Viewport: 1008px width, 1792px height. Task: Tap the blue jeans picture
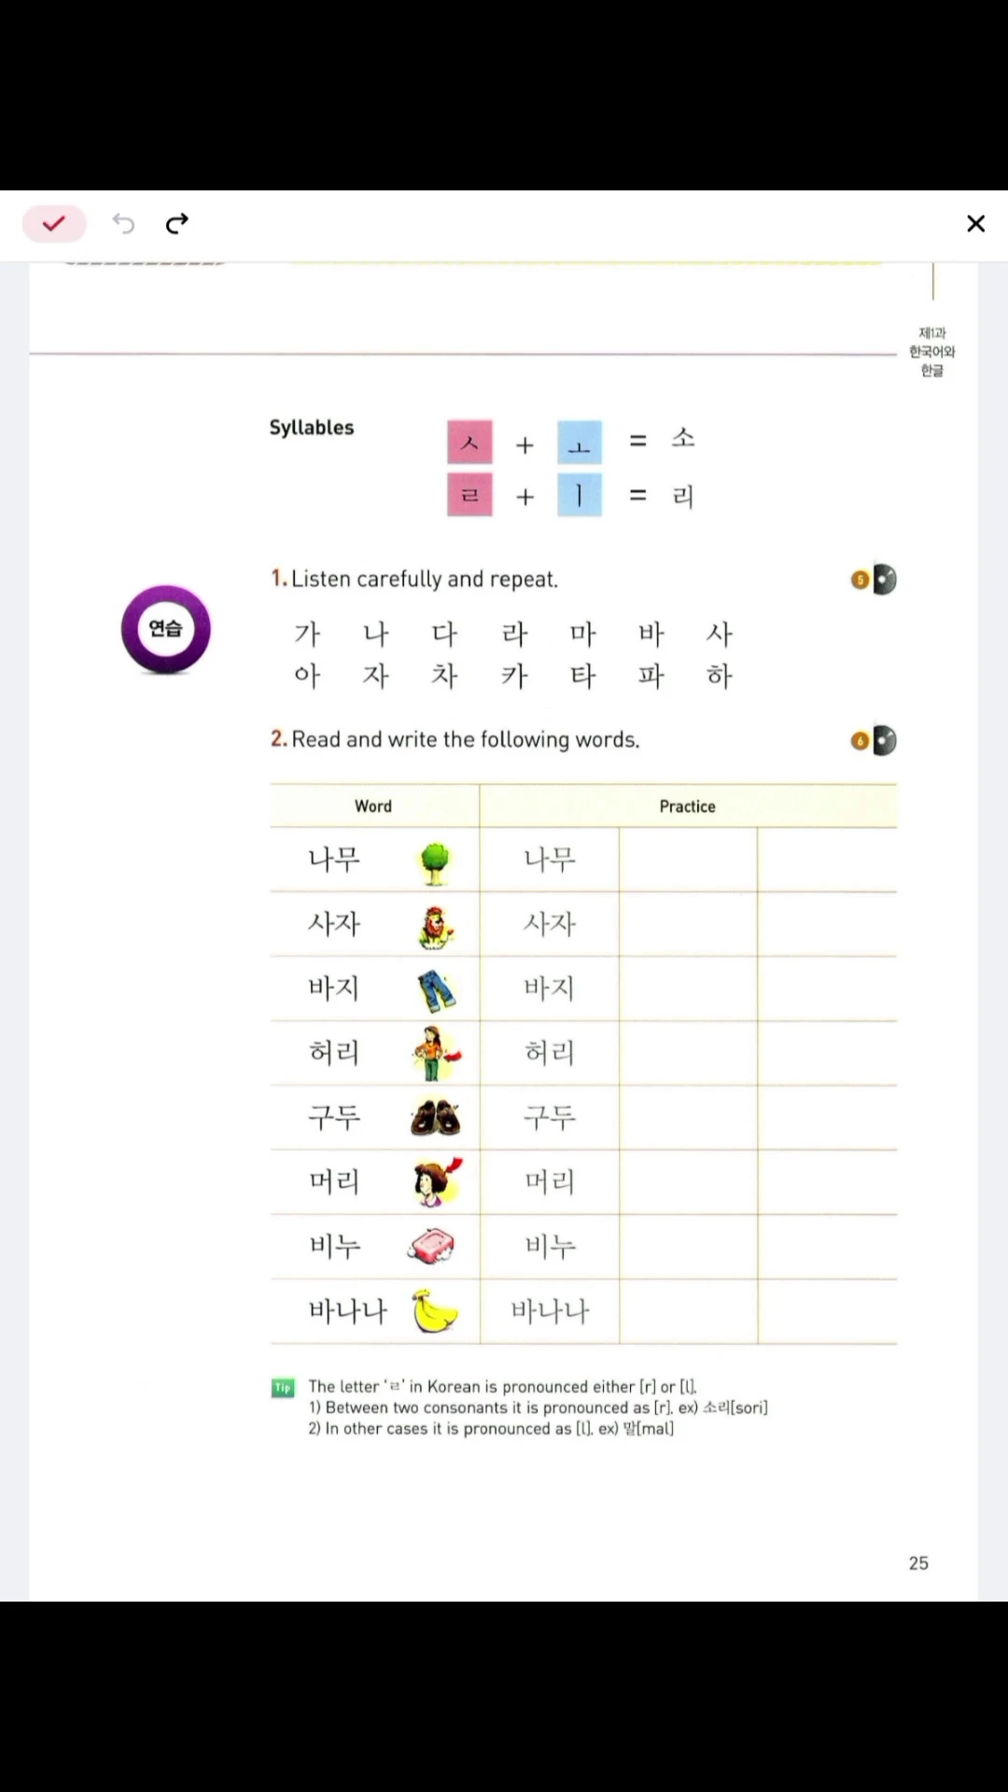tap(436, 990)
